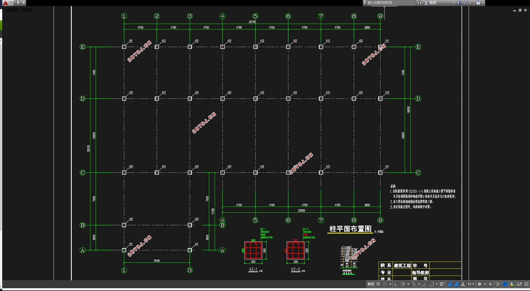
Task: Click the Autodesk A360 triangle icon
Action: pyautogui.click(x=465, y=3)
